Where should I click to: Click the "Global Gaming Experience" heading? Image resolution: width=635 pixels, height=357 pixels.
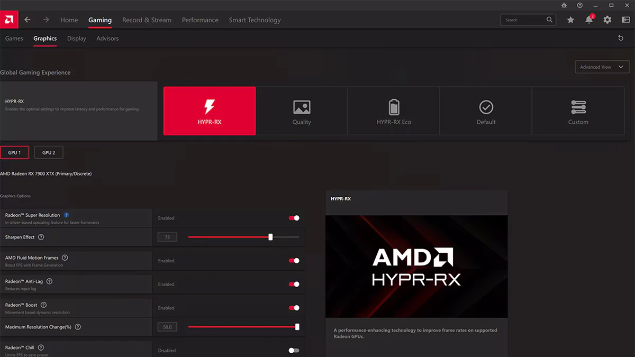click(x=35, y=72)
